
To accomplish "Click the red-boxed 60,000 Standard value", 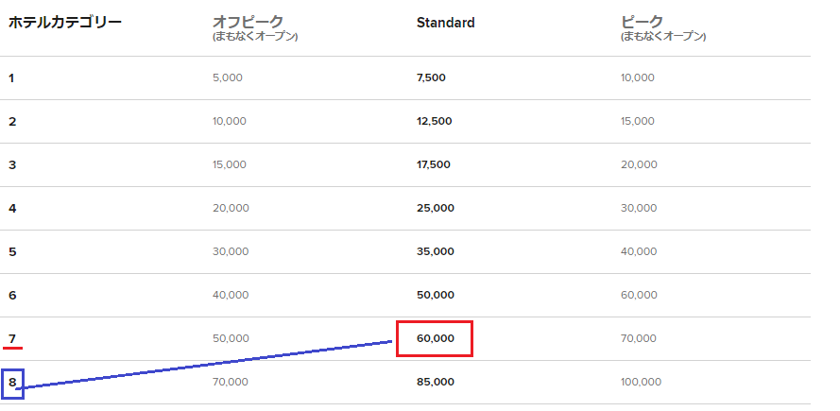I will (x=436, y=338).
